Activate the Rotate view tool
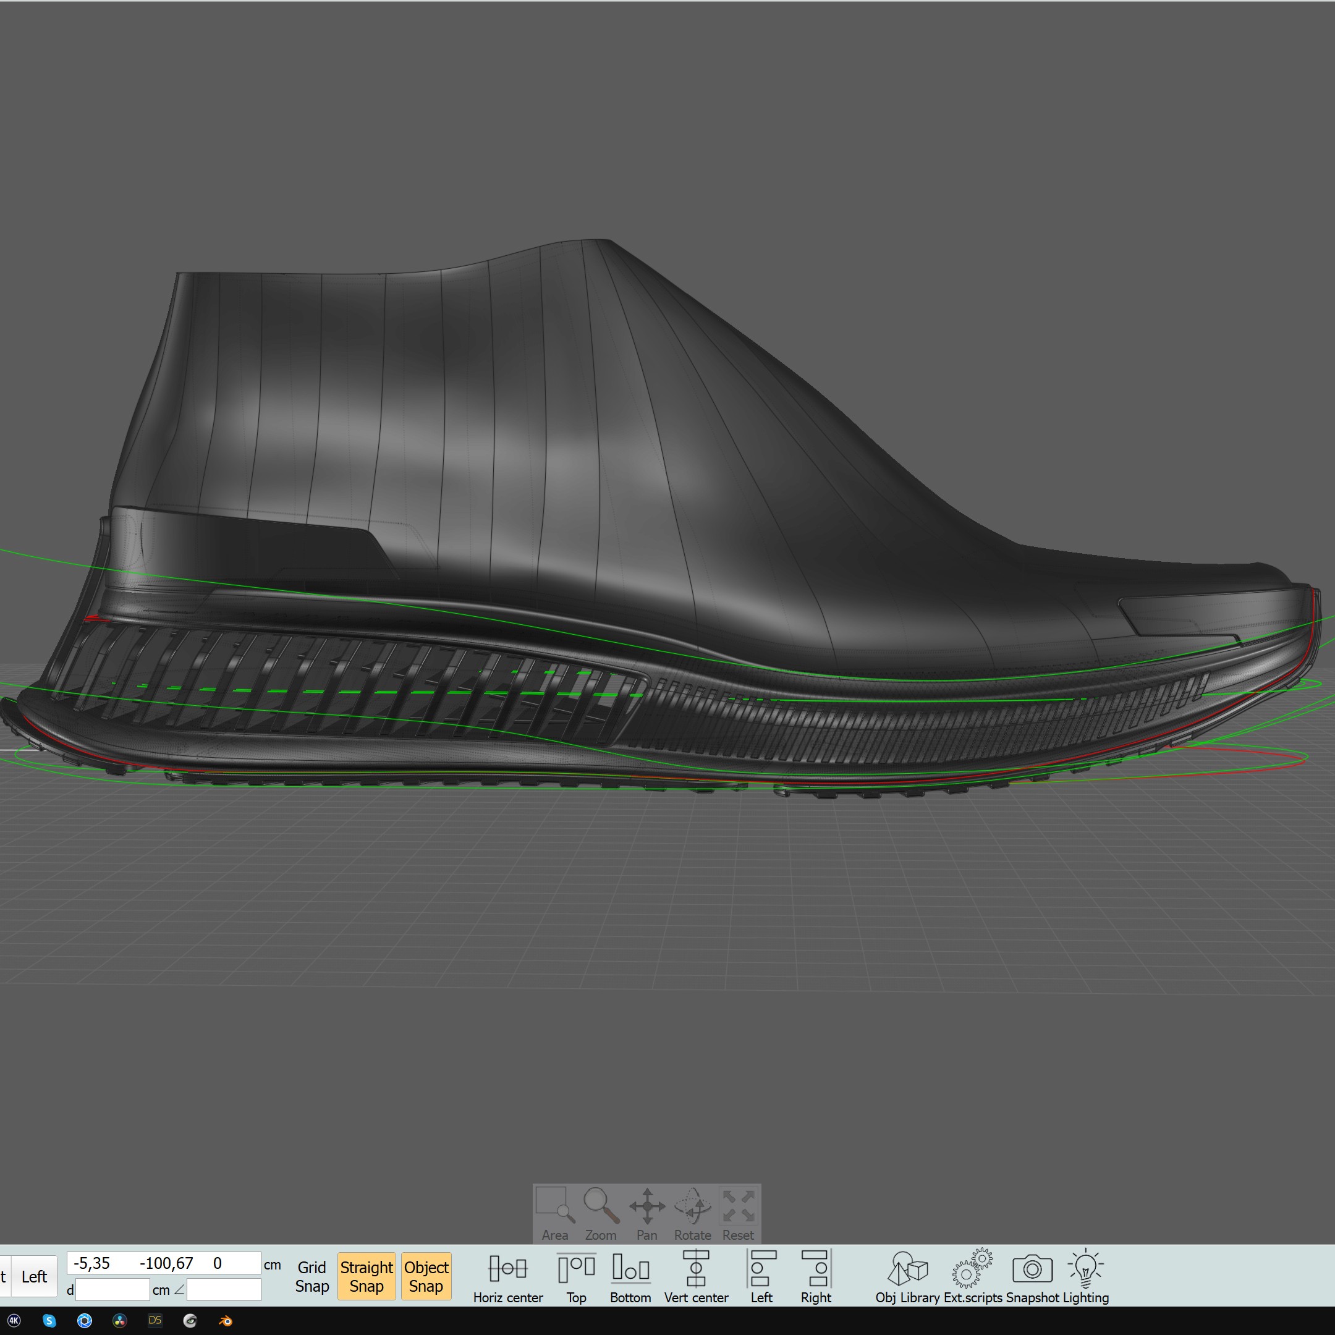This screenshot has width=1335, height=1335. (x=692, y=1212)
